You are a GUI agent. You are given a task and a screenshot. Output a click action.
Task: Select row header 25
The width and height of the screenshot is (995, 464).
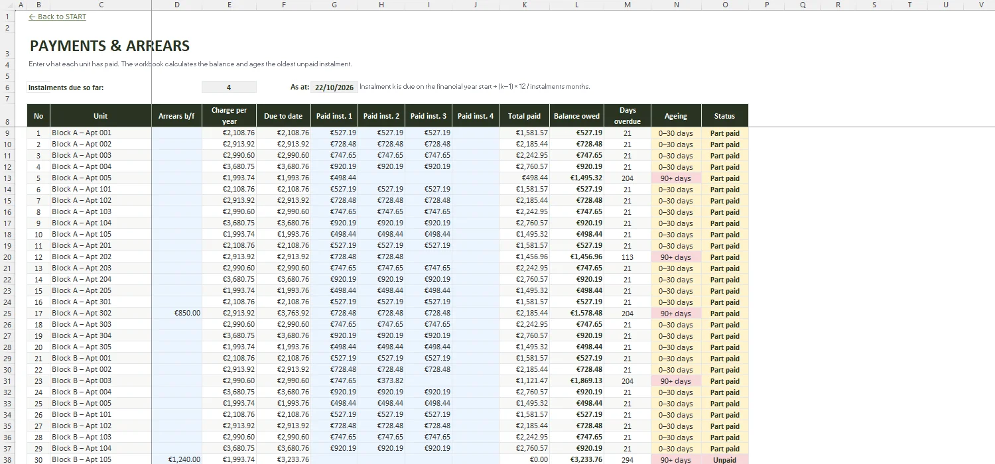click(7, 314)
